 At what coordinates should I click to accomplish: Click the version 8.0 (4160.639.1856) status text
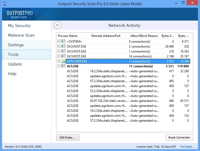(23, 147)
